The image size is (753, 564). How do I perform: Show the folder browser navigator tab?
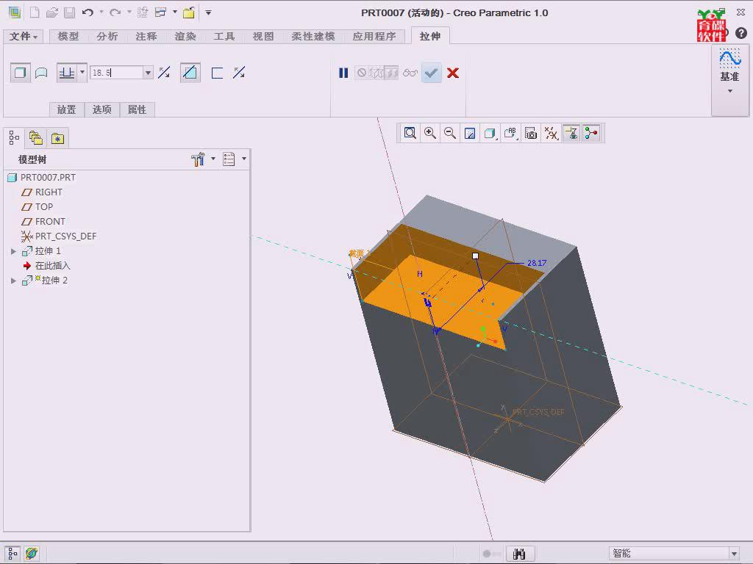[x=36, y=138]
